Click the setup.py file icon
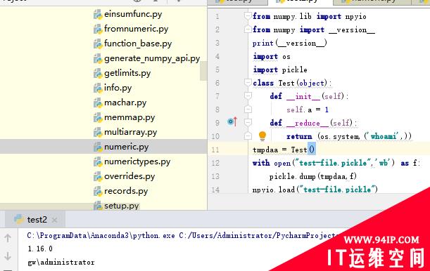This screenshot has height=271, width=430. coord(98,206)
